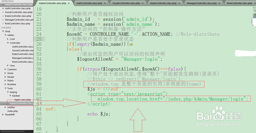Click "$admin_name" variable on line 22
The image size is (256, 133).
[81, 24]
